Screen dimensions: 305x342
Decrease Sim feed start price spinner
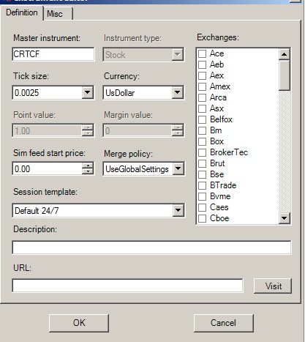tap(88, 171)
